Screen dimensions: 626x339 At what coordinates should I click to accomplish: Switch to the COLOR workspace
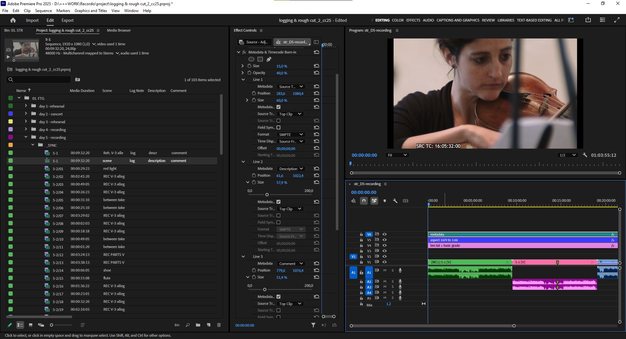pyautogui.click(x=397, y=20)
